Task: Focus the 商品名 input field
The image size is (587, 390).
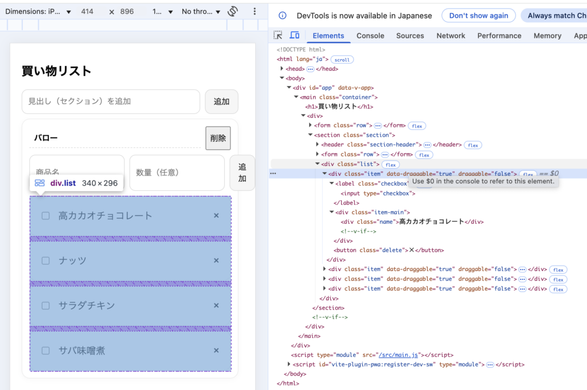Action: [x=77, y=172]
